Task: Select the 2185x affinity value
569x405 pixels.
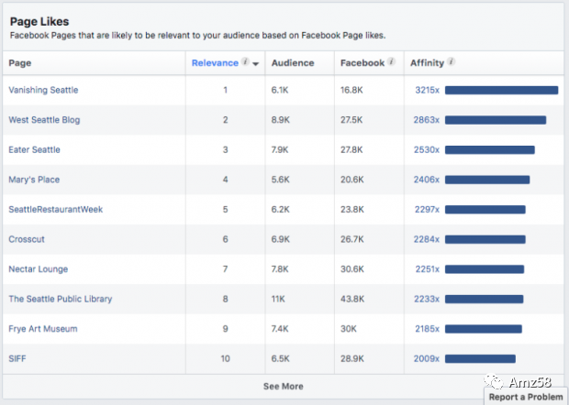Action: coord(427,329)
